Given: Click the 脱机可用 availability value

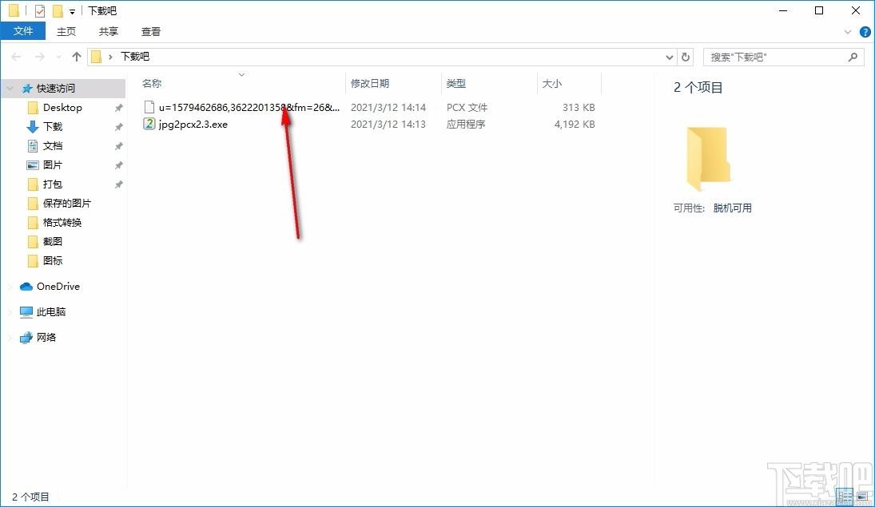Looking at the screenshot, I should click(733, 208).
